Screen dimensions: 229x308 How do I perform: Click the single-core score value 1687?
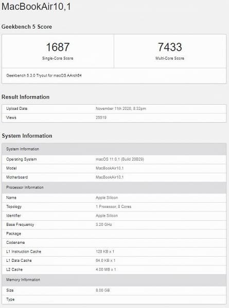click(58, 47)
